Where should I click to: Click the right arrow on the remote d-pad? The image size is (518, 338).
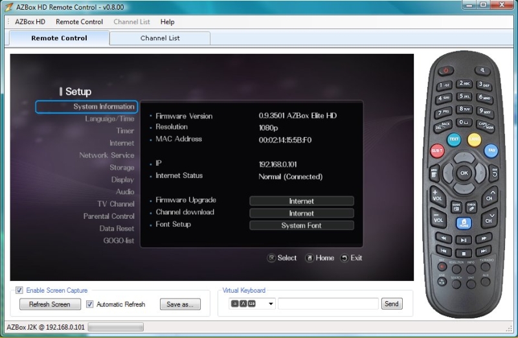coord(480,173)
